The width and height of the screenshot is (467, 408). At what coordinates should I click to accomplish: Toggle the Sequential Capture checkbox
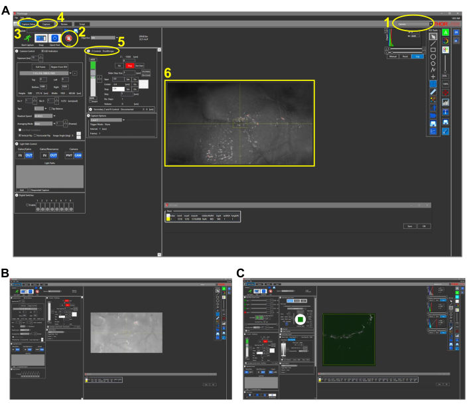29,190
